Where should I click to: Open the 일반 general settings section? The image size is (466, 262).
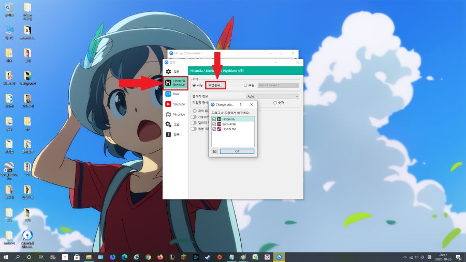[x=176, y=71]
